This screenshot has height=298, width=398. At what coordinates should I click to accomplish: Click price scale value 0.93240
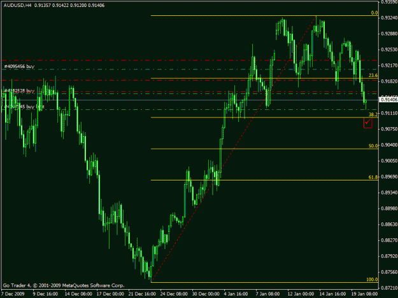[x=389, y=18]
